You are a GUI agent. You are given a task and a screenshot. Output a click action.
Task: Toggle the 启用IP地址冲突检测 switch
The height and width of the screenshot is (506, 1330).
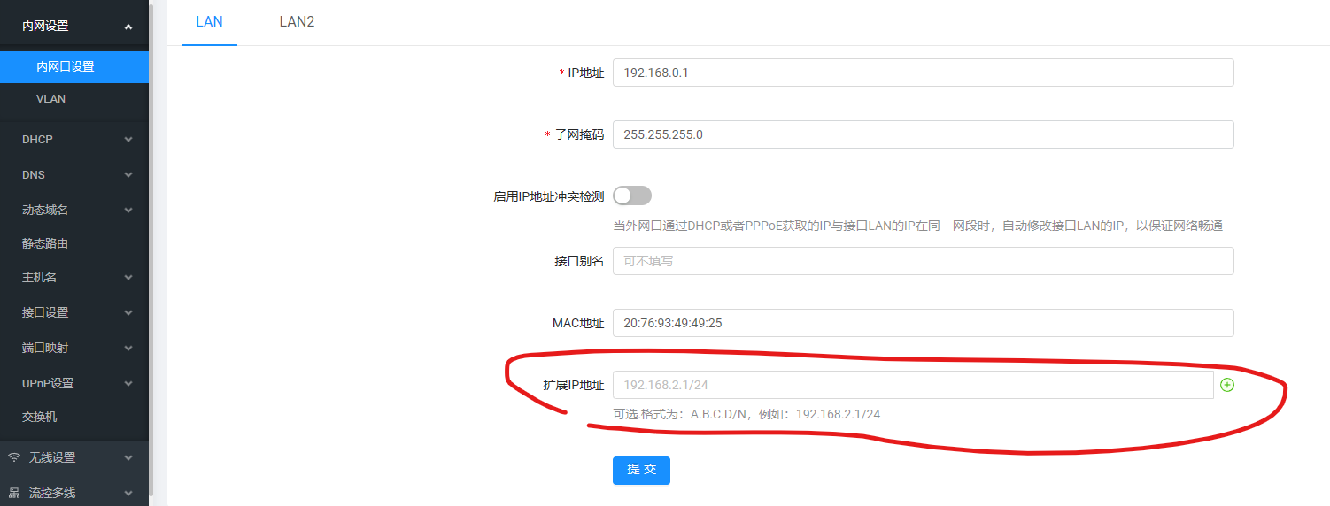pyautogui.click(x=632, y=195)
